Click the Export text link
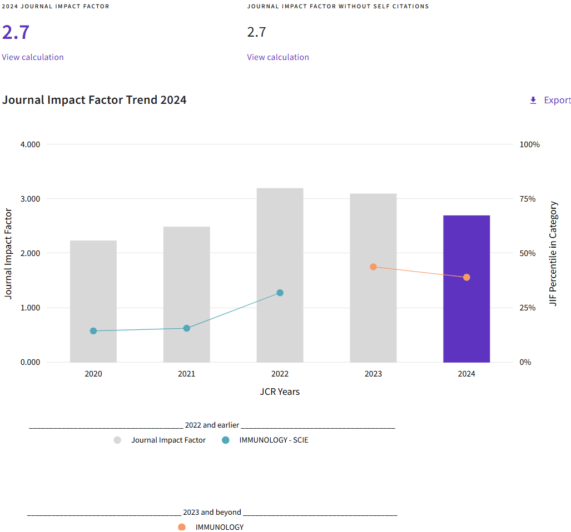This screenshot has height=532, width=571. click(x=557, y=100)
